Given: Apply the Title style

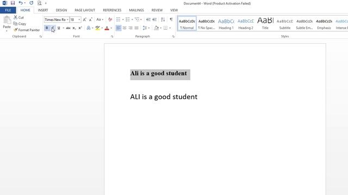Looking at the screenshot, I should pyautogui.click(x=265, y=23).
